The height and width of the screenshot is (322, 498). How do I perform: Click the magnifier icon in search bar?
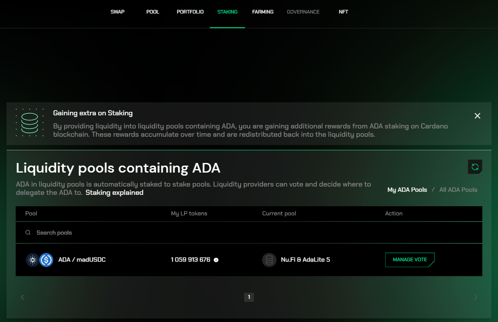coord(28,232)
